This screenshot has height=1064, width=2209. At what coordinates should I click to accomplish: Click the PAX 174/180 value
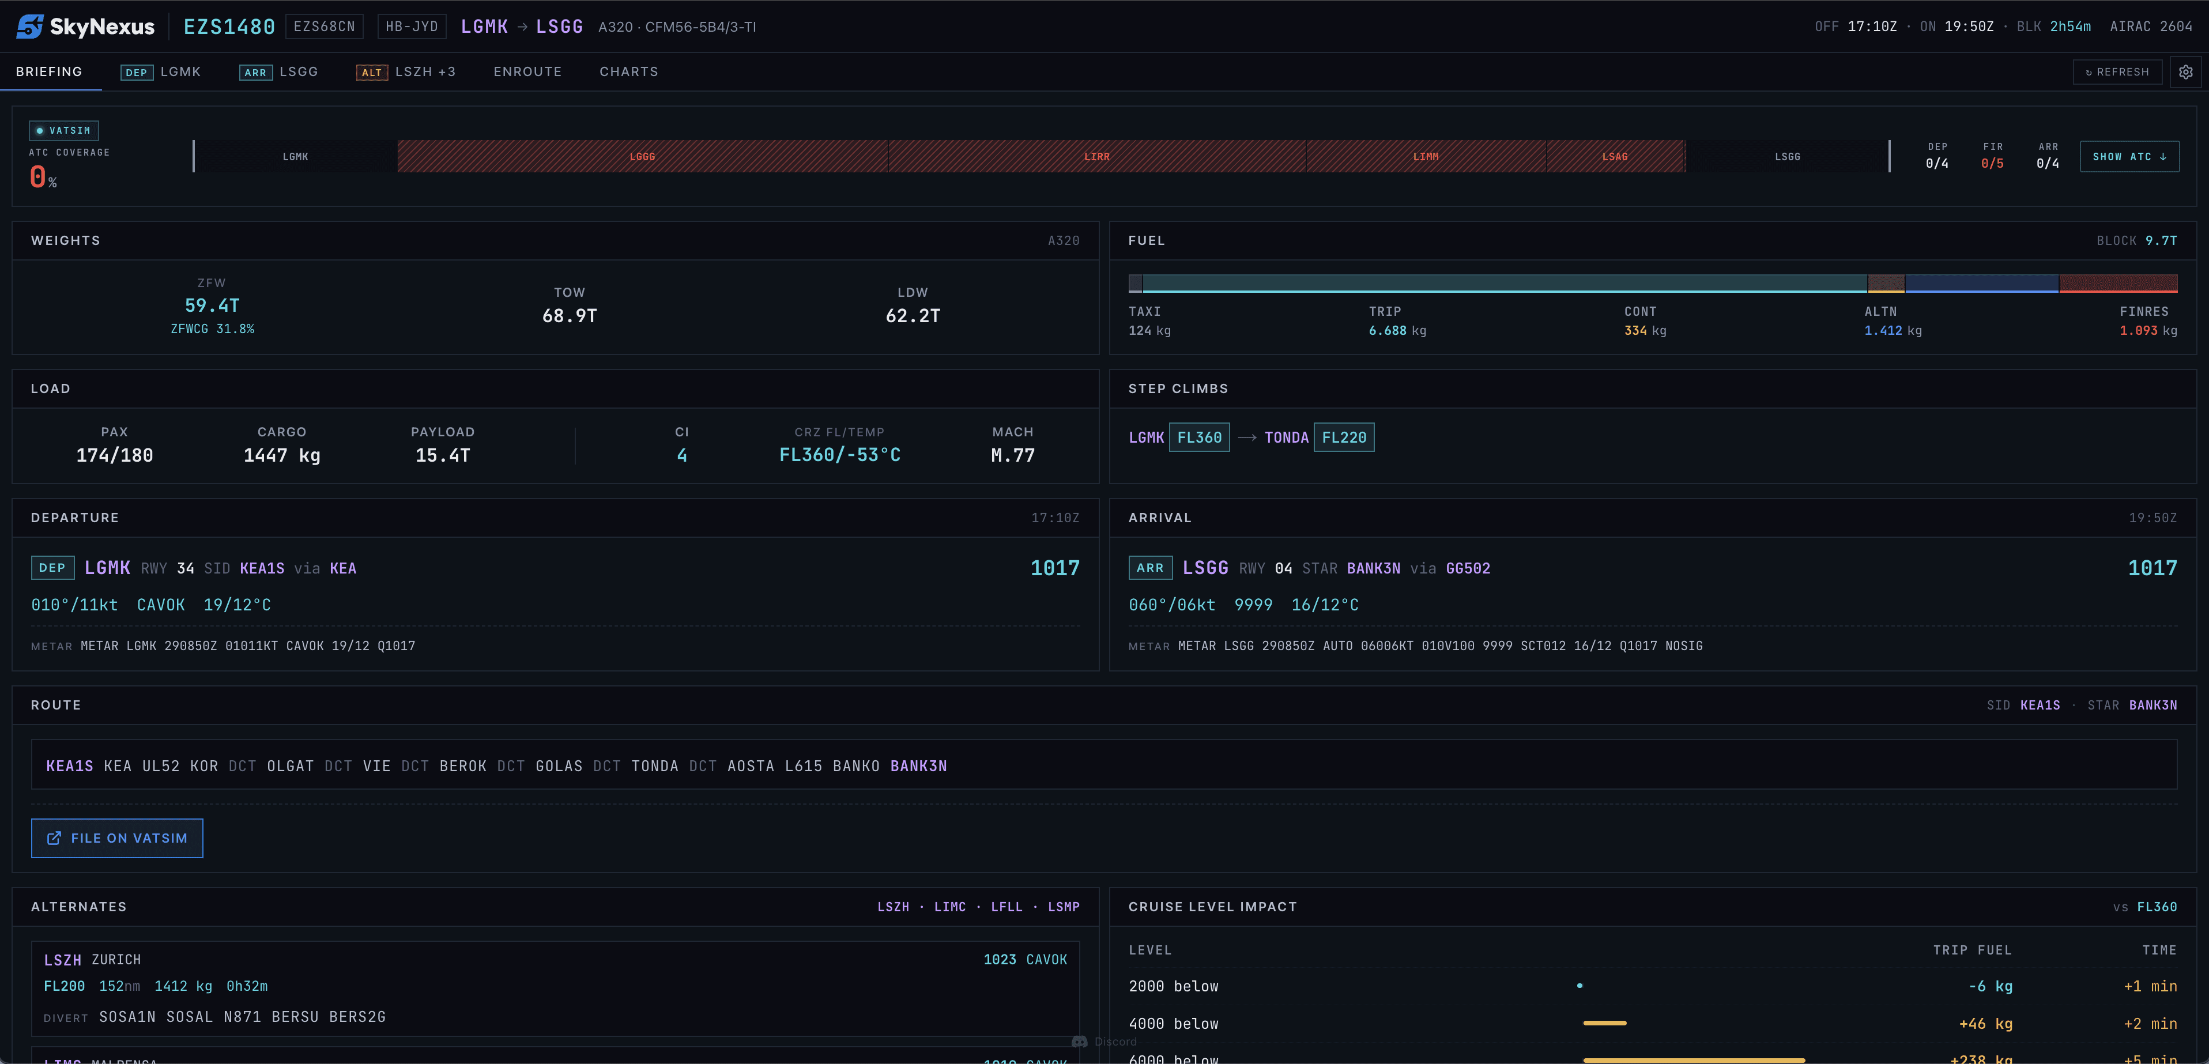pyautogui.click(x=114, y=455)
